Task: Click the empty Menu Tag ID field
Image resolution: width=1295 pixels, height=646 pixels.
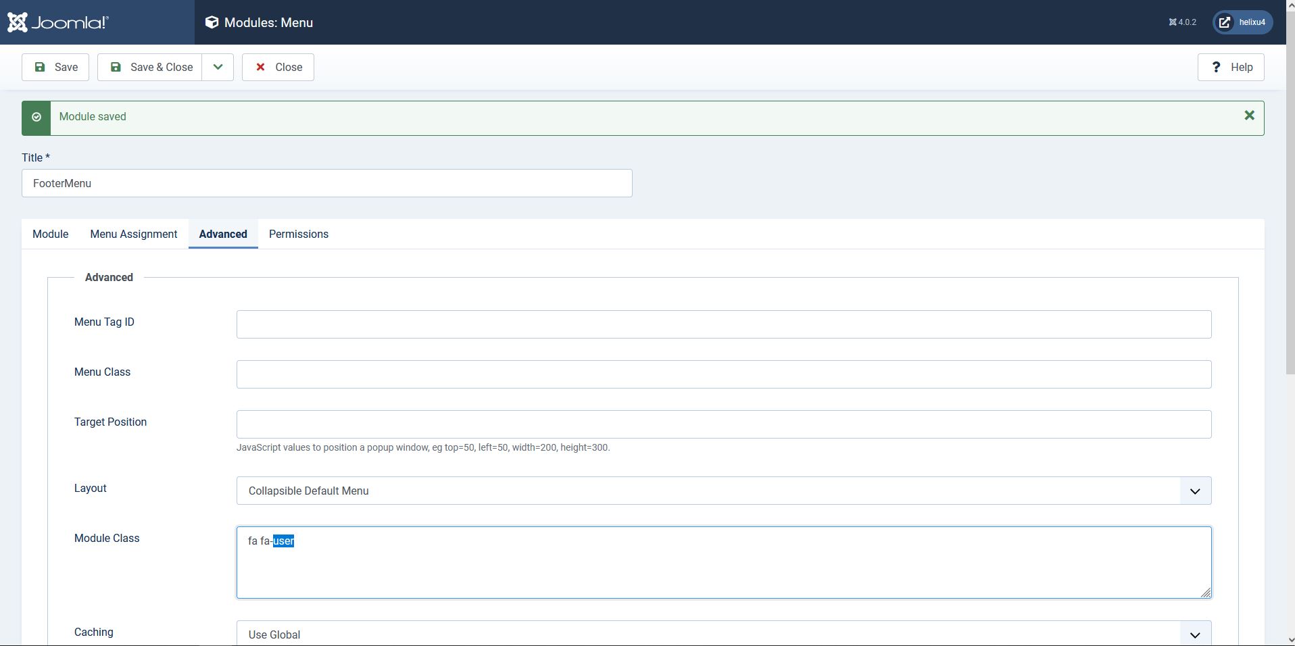Action: pos(723,324)
